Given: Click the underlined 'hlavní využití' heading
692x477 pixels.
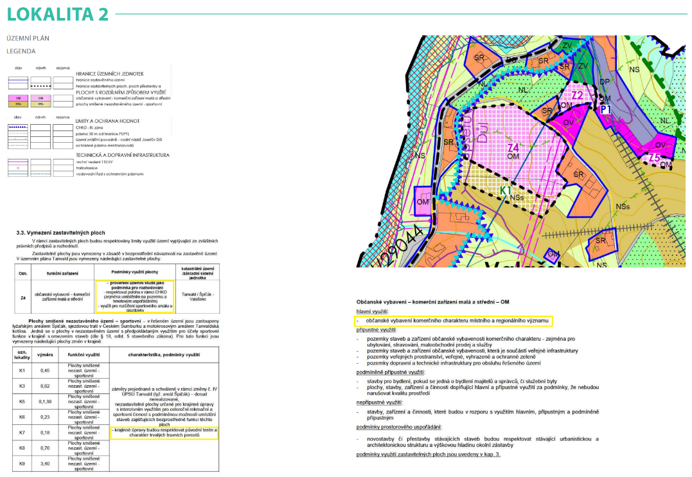Looking at the screenshot, I should pos(374,310).
